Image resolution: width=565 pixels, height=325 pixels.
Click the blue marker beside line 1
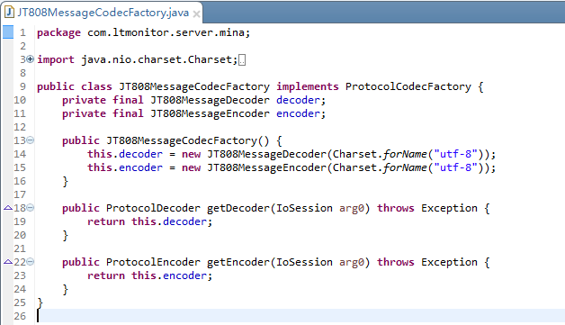click(8, 32)
